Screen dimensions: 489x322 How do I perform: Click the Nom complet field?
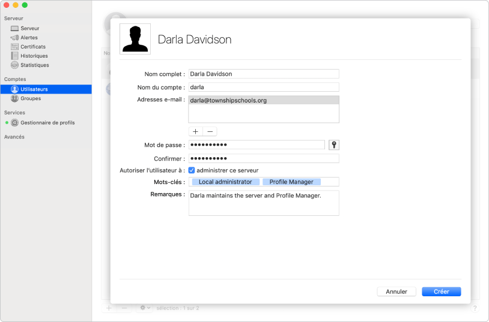[x=264, y=74]
